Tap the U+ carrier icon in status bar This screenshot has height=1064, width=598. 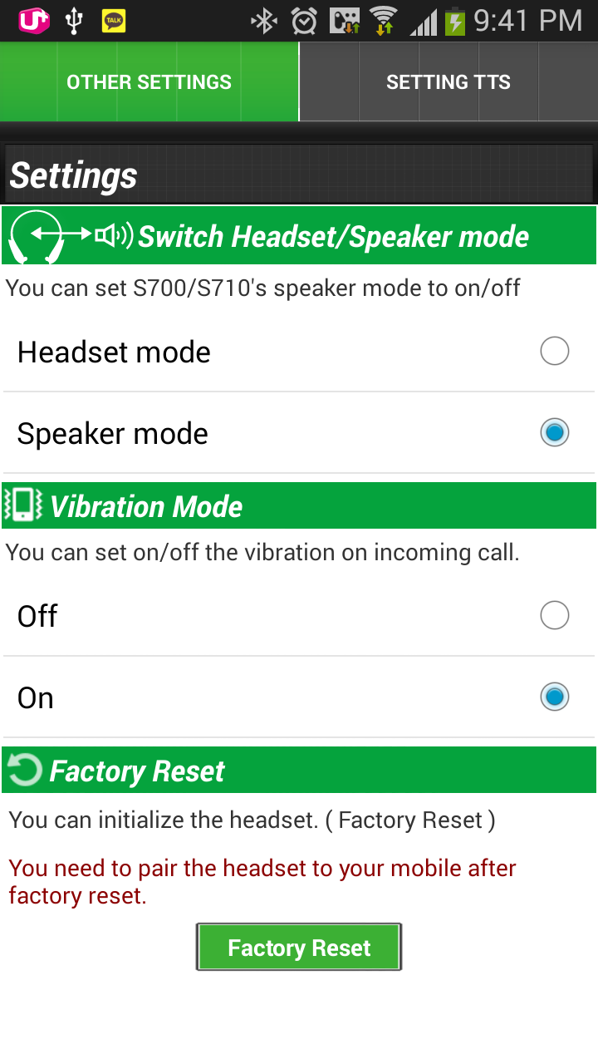click(x=34, y=21)
